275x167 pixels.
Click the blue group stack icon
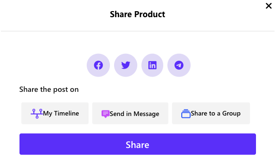coord(186,114)
